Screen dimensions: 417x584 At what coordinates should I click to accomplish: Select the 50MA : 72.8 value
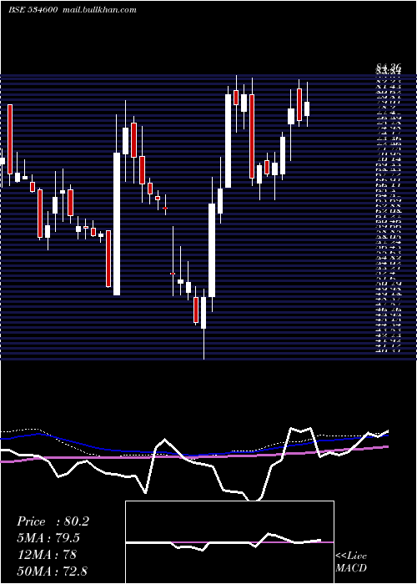(x=53, y=571)
